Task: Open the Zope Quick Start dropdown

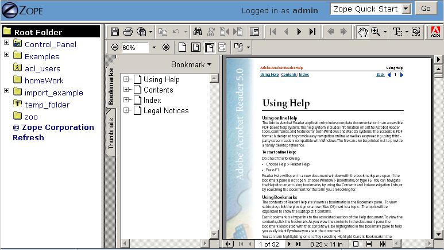Action: coord(370,9)
